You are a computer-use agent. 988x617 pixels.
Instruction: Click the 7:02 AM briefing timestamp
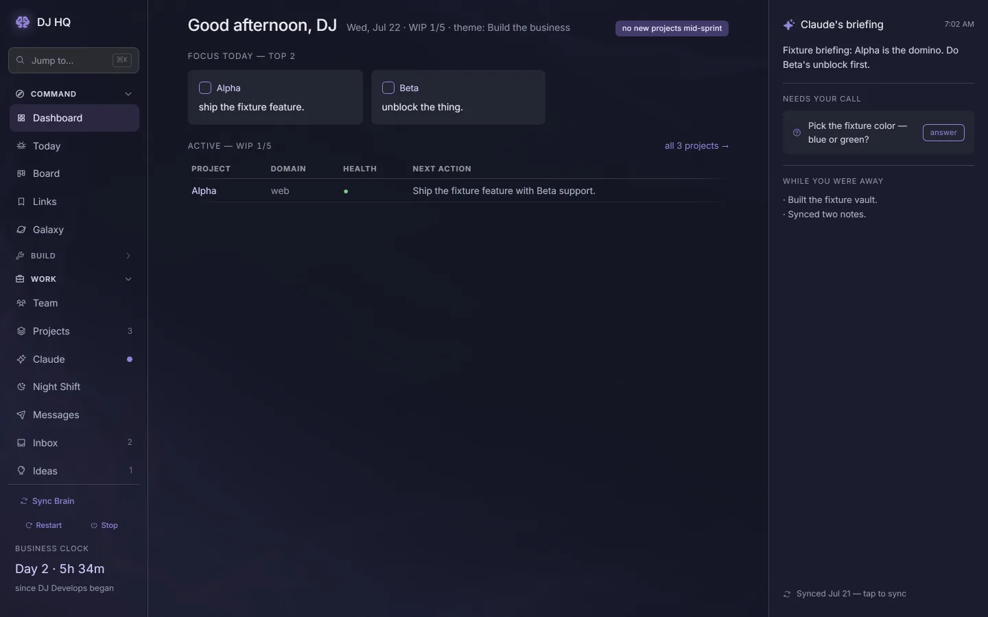959,24
